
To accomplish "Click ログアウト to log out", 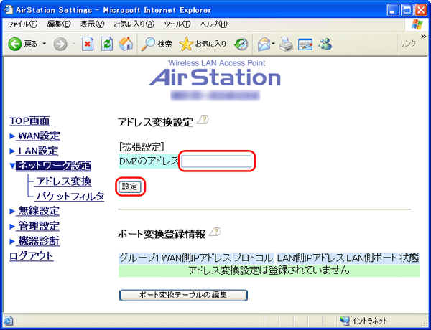I will (x=31, y=256).
